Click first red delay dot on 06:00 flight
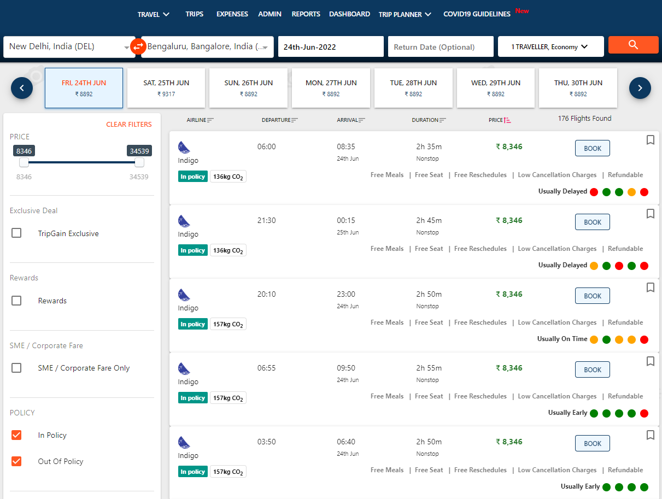 click(594, 192)
